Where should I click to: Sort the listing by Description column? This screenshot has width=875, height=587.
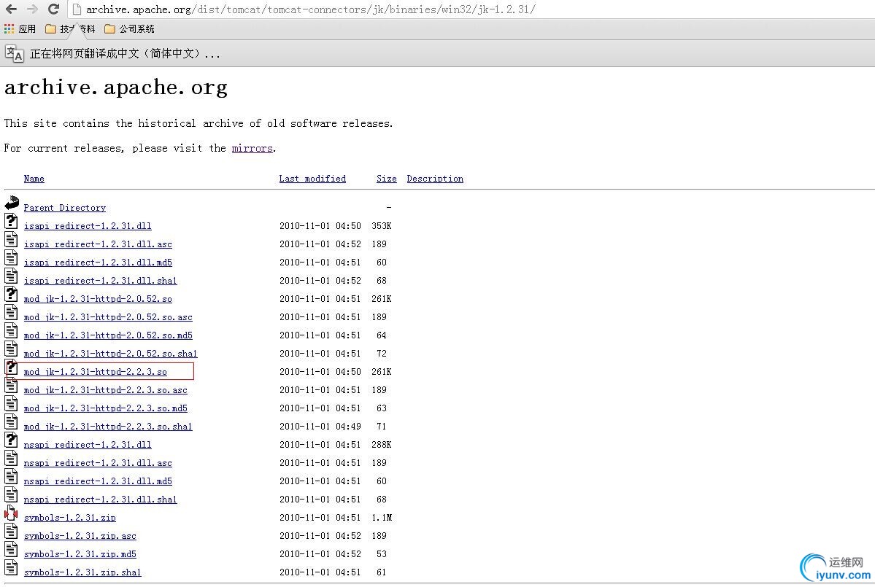pyautogui.click(x=435, y=179)
